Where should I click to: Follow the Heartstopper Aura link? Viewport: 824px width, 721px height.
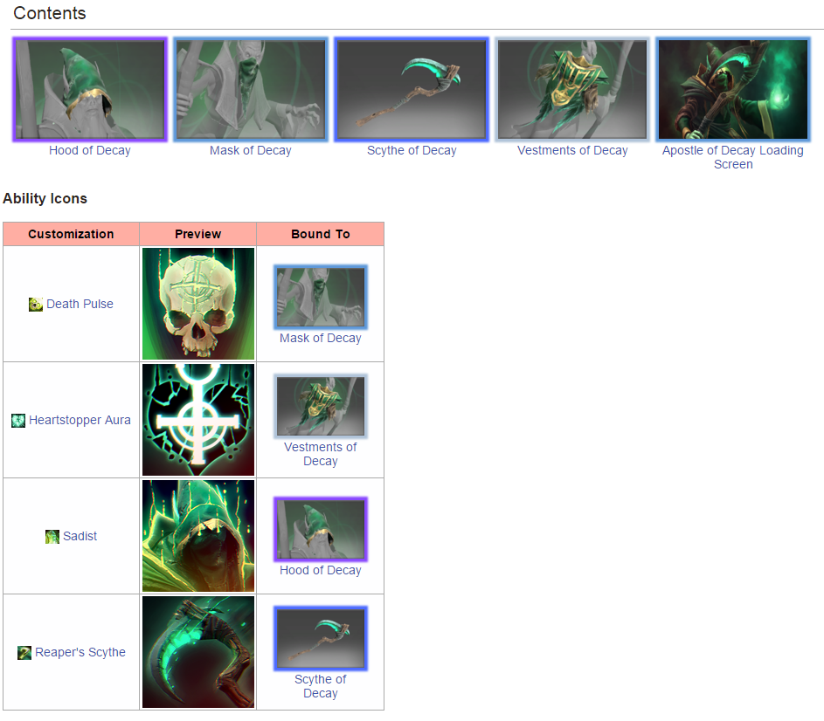80,420
